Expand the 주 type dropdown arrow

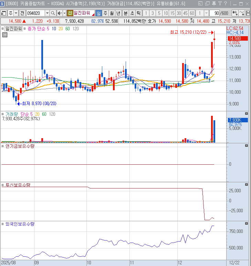click(x=16, y=13)
